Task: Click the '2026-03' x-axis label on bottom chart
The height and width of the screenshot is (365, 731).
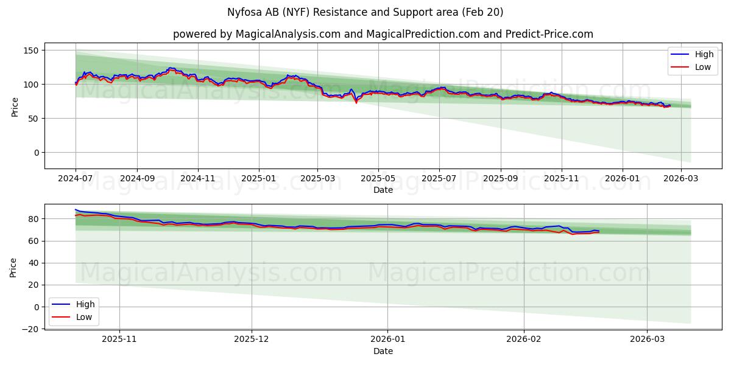Action: click(x=647, y=341)
